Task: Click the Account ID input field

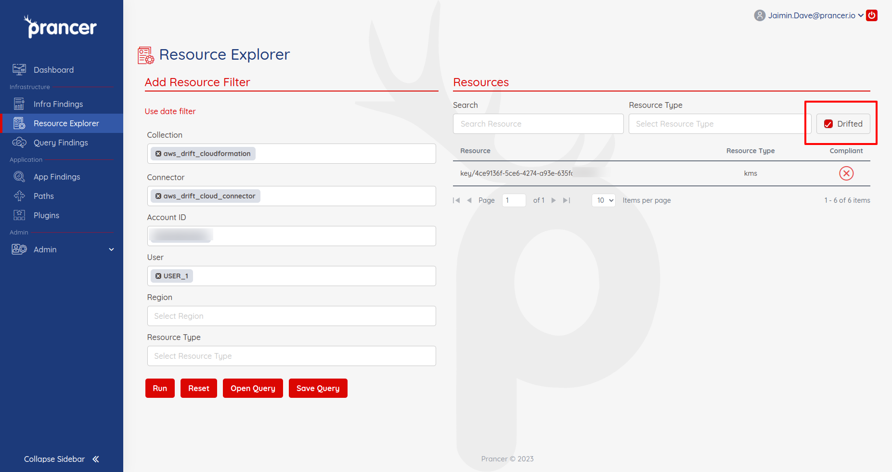Action: [x=292, y=236]
